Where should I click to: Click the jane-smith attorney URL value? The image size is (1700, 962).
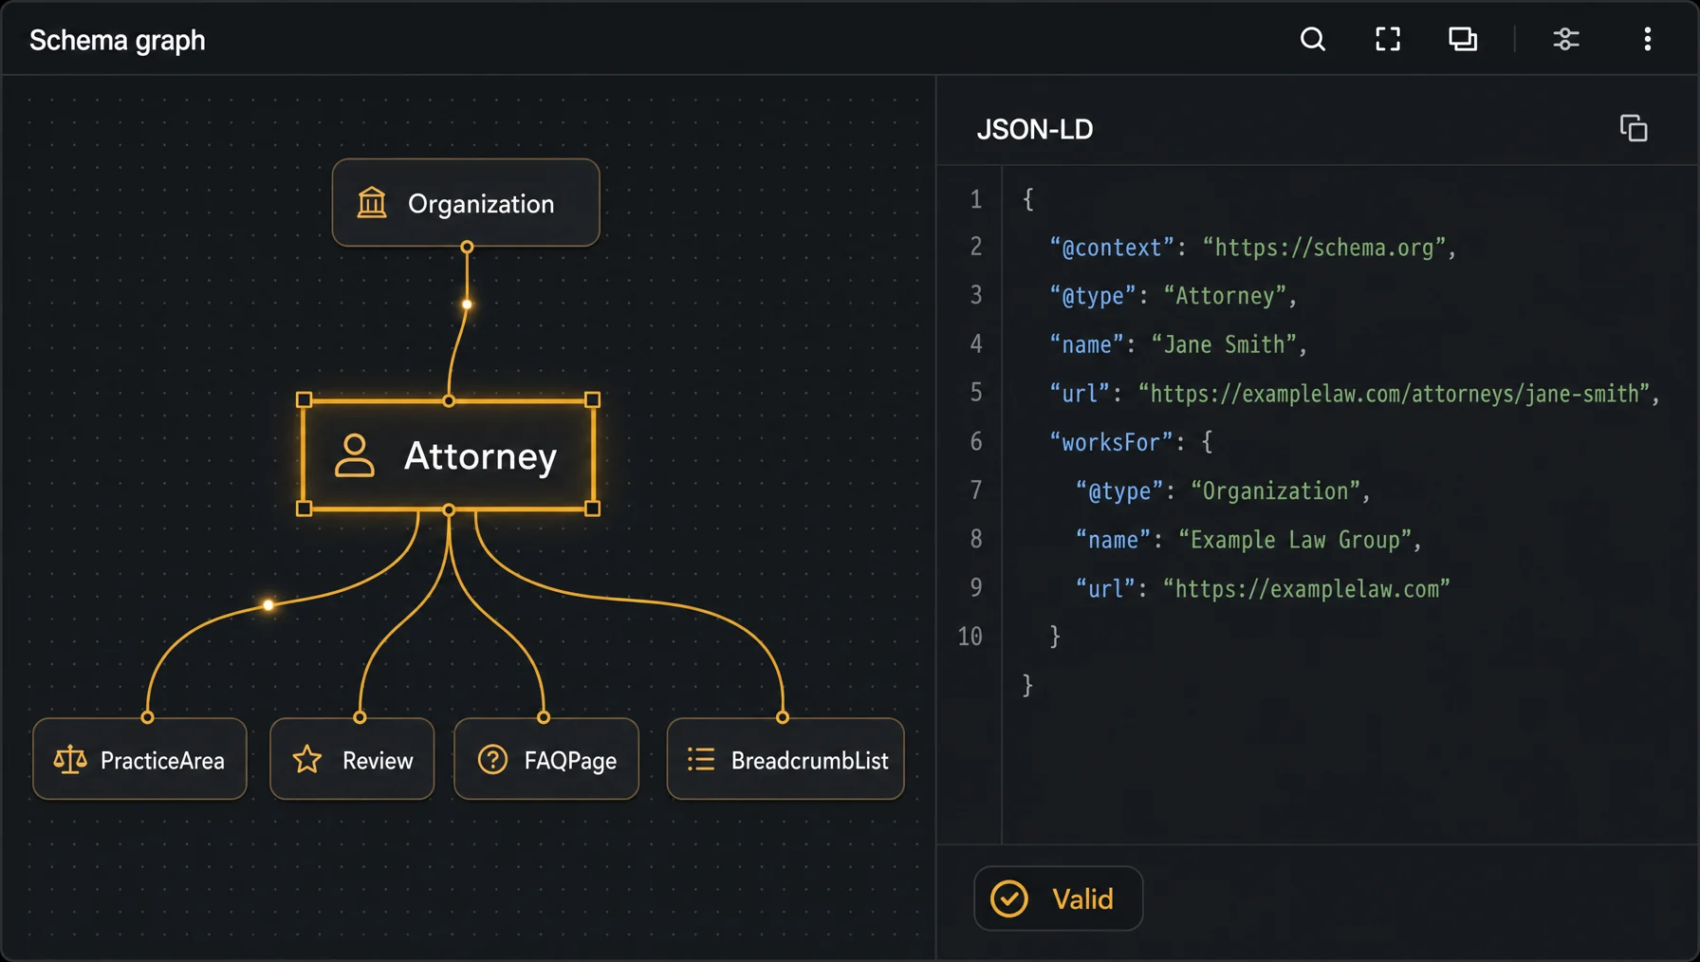[x=1395, y=394]
